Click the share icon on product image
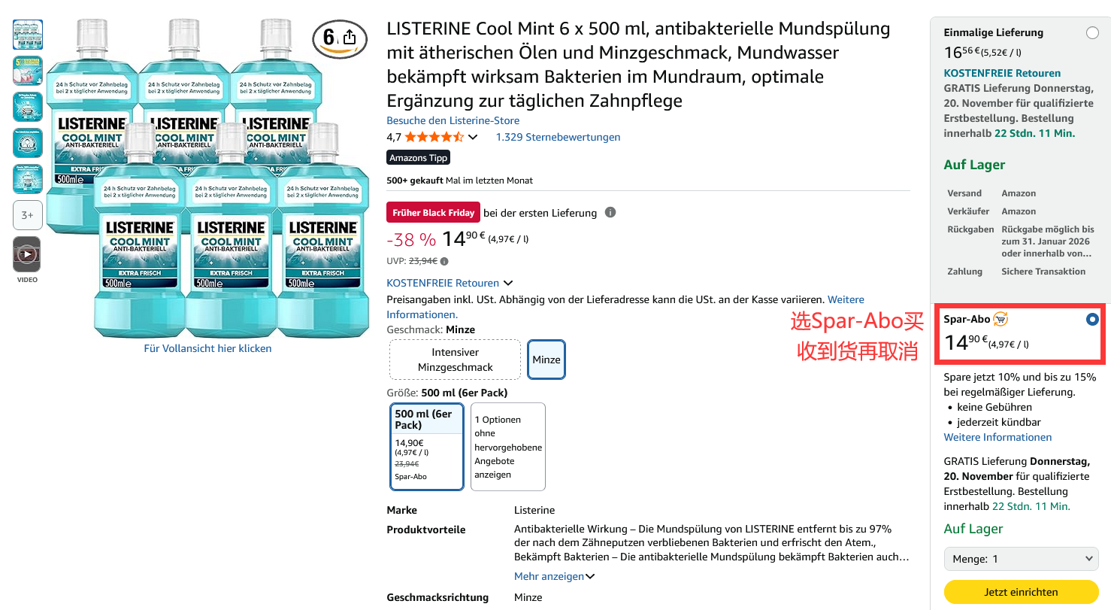Viewport: 1111px width, 610px height. point(350,38)
